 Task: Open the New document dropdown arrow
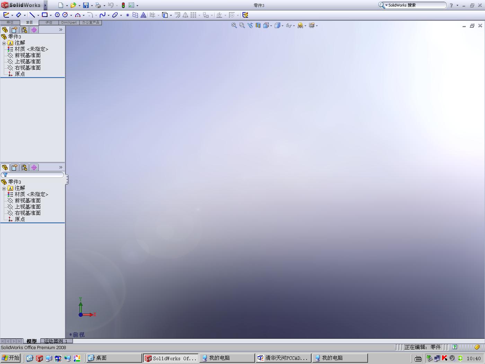click(67, 6)
